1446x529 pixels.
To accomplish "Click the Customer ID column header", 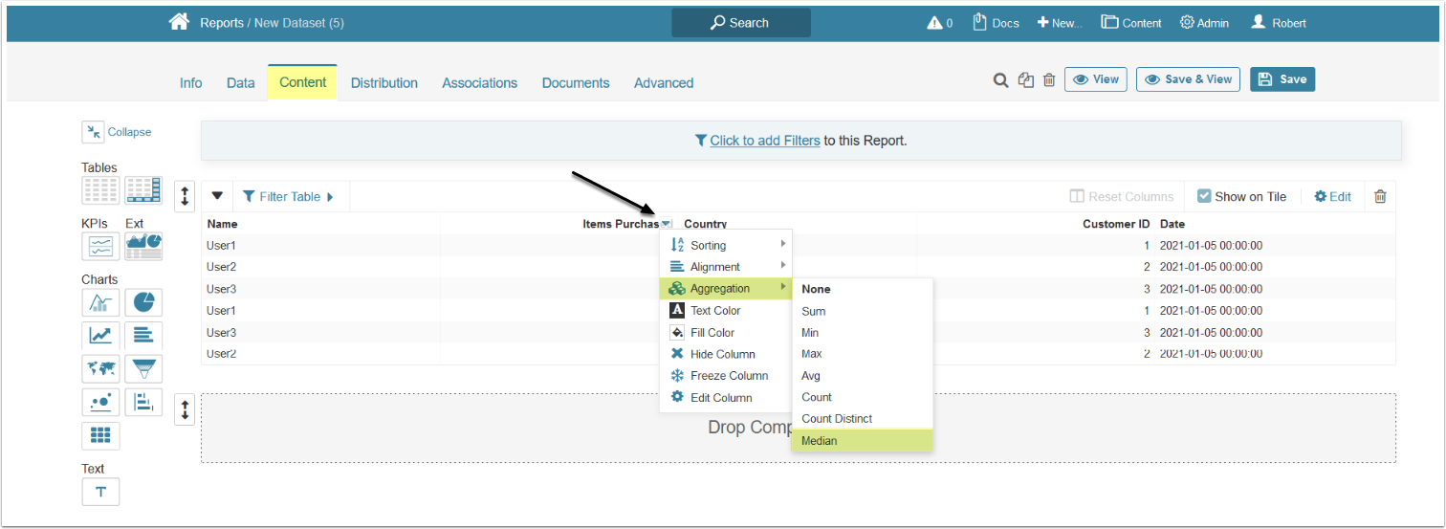I will [1116, 224].
